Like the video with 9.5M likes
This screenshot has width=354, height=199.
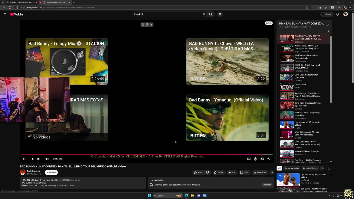[x=198, y=172]
